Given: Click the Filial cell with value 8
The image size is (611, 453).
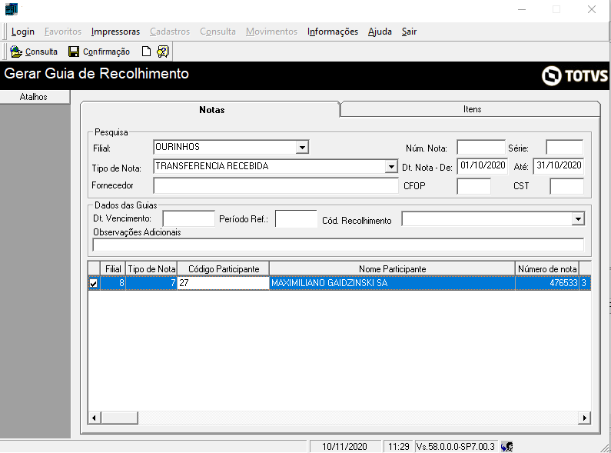Looking at the screenshot, I should pos(113,283).
